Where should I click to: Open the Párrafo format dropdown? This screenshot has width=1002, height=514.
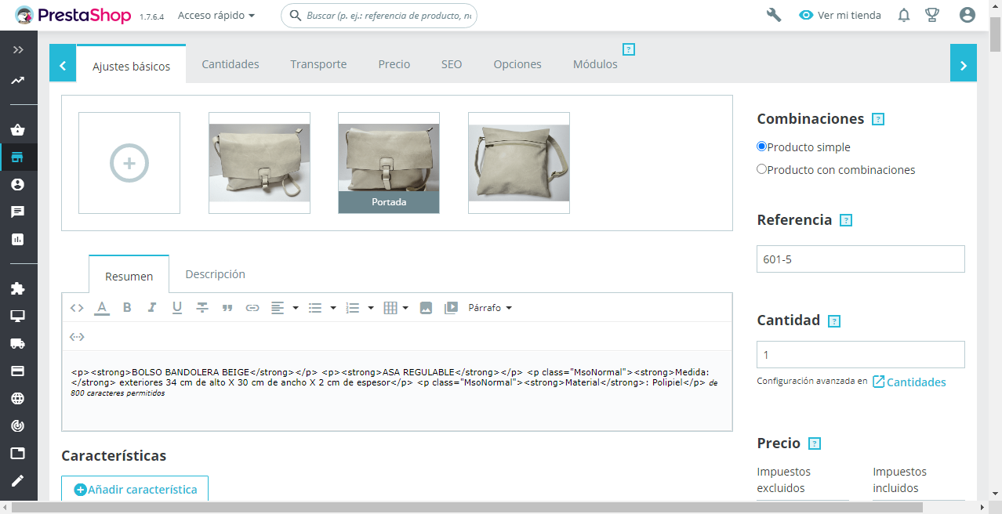click(490, 308)
